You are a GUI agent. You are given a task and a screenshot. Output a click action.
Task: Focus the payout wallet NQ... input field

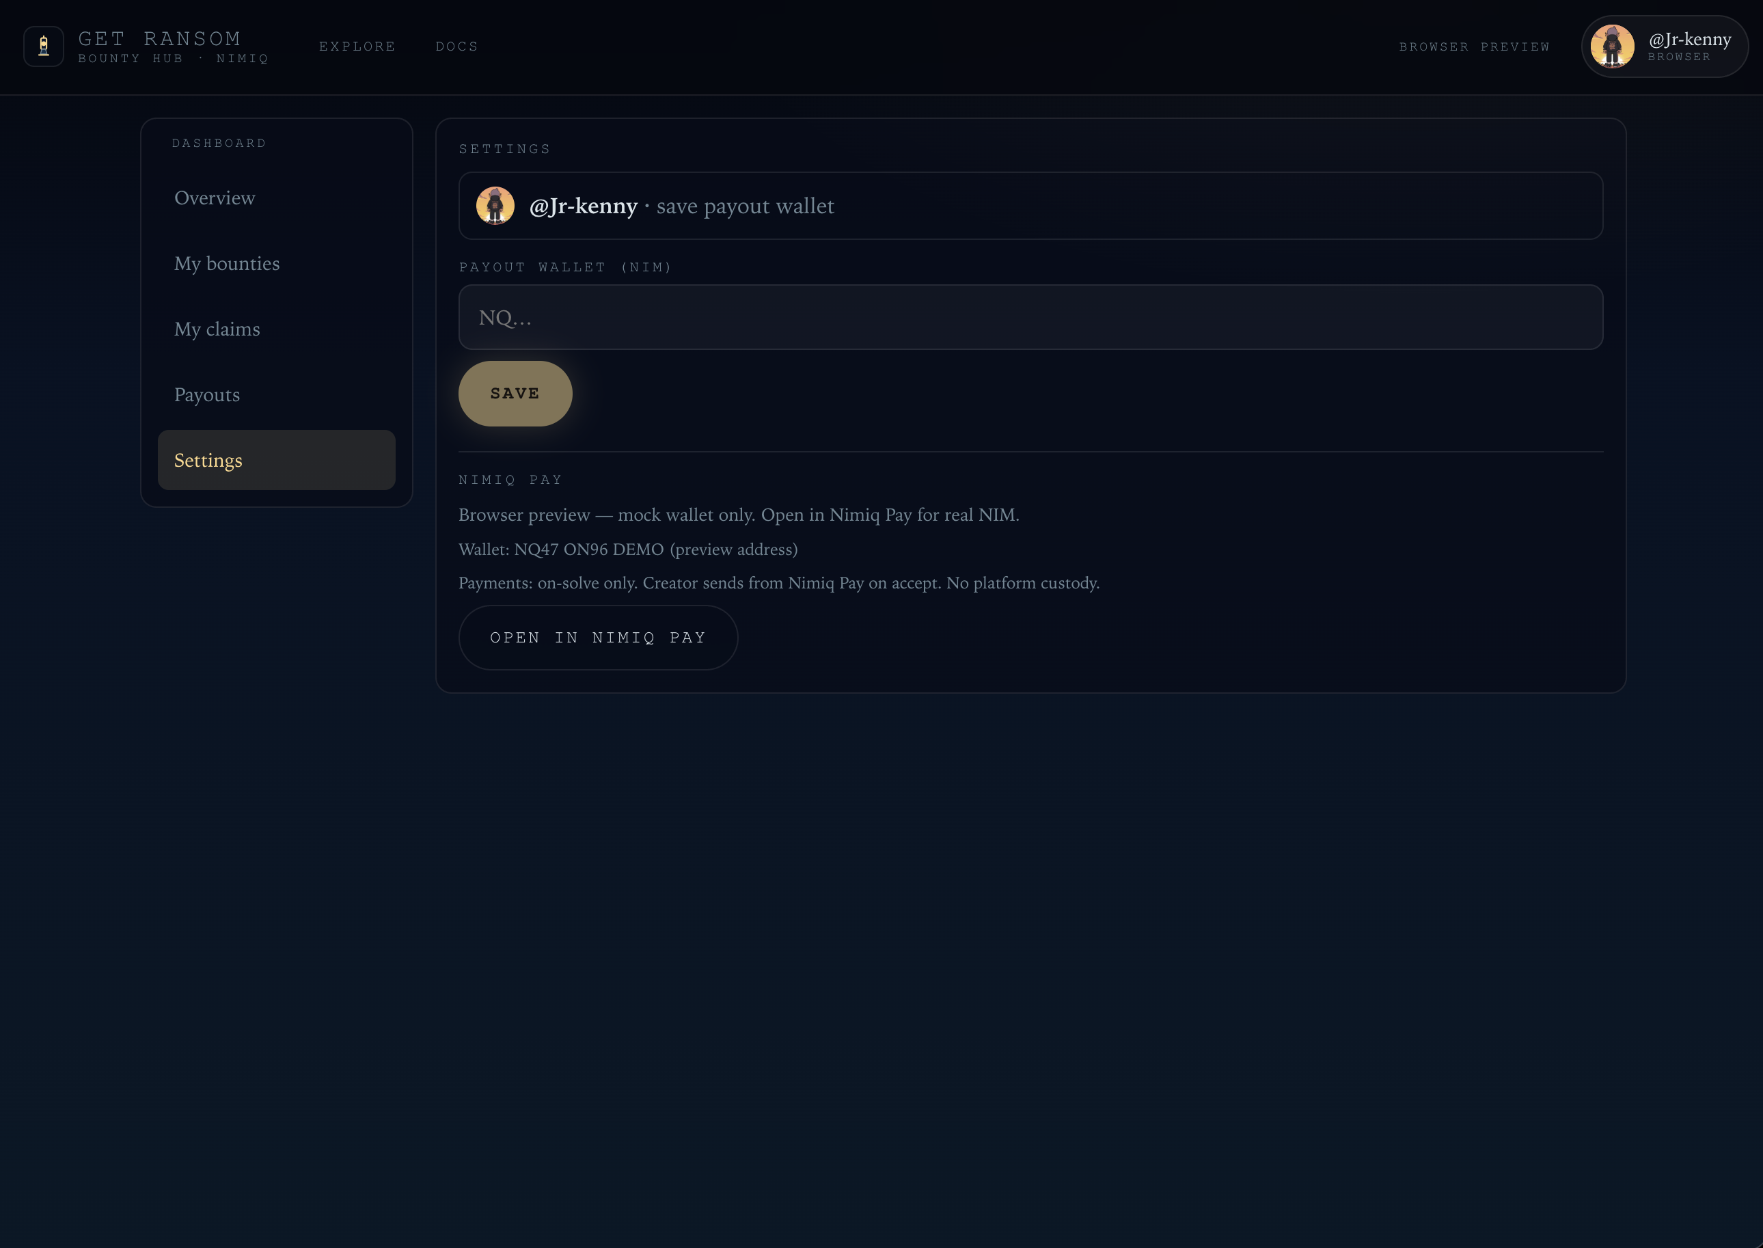point(1030,317)
